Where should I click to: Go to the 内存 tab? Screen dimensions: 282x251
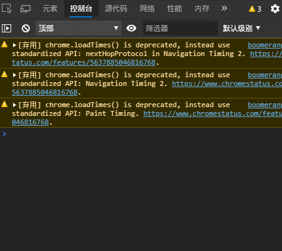[x=202, y=9]
